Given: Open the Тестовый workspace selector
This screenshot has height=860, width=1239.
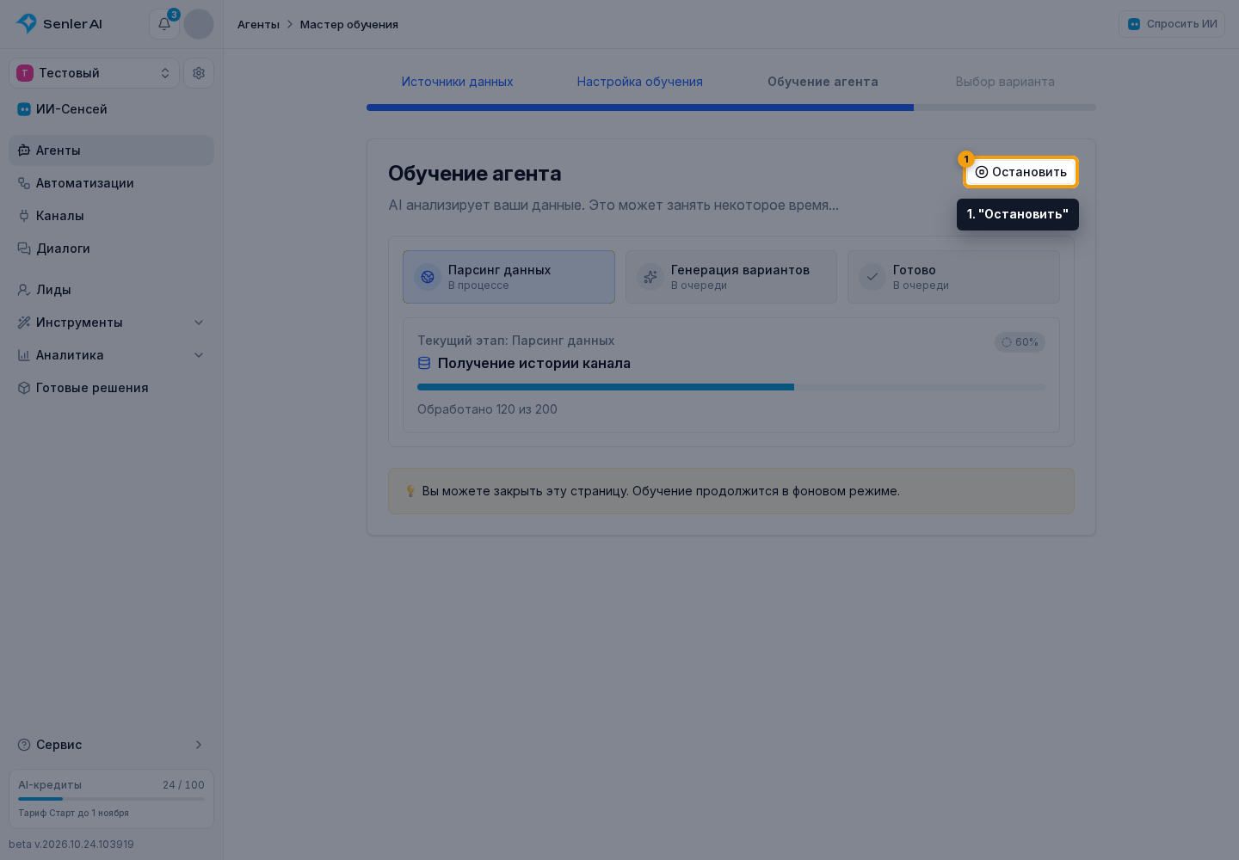Looking at the screenshot, I should click(94, 73).
